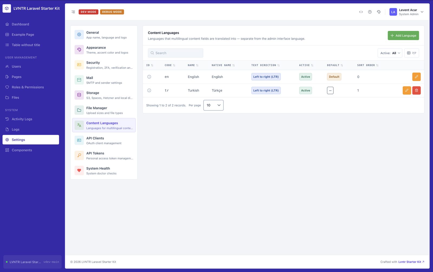Click the Appearance palette icon

(x=79, y=50)
